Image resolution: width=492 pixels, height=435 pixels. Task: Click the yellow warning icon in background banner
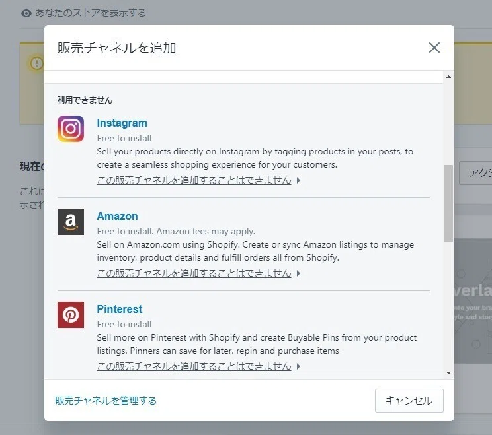pos(37,63)
